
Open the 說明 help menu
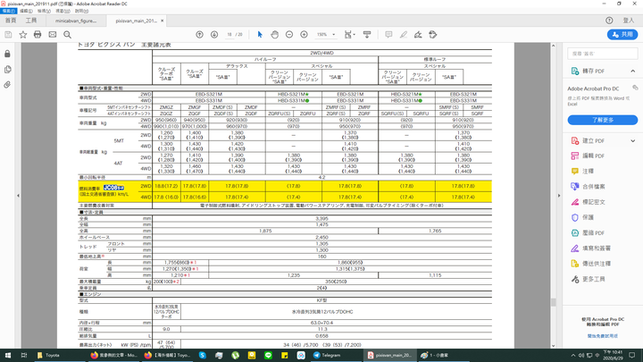pos(81,11)
